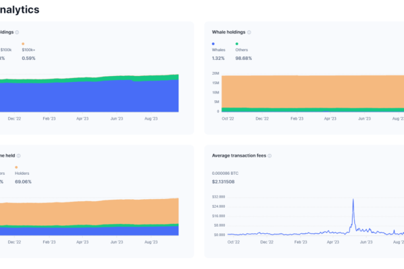
Task: Click the Average transaction fees heading
Action: [x=238, y=155]
